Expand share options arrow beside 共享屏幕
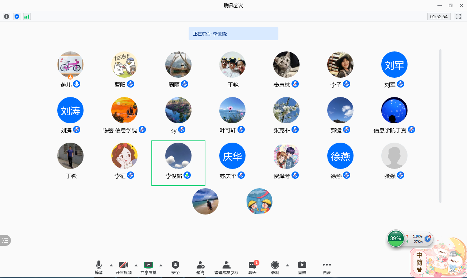This screenshot has height=278, width=467. [161, 265]
